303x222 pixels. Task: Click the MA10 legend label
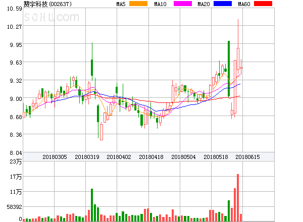click(x=160, y=4)
